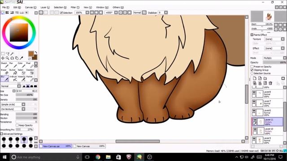The image size is (287, 161).
Task: Choose the Pixel brush tool
Action: coord(30,65)
